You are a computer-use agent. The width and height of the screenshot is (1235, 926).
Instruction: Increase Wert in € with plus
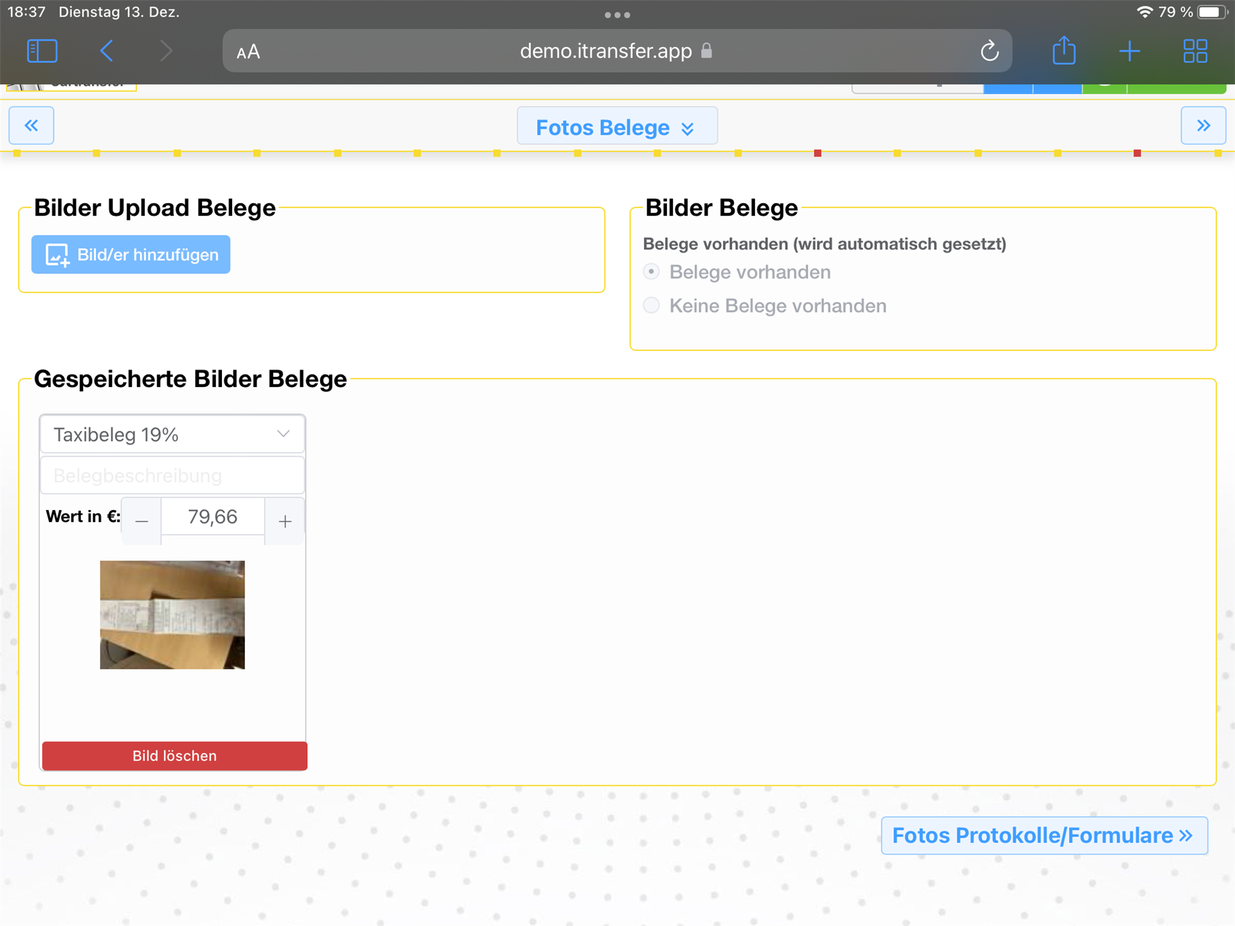click(285, 521)
